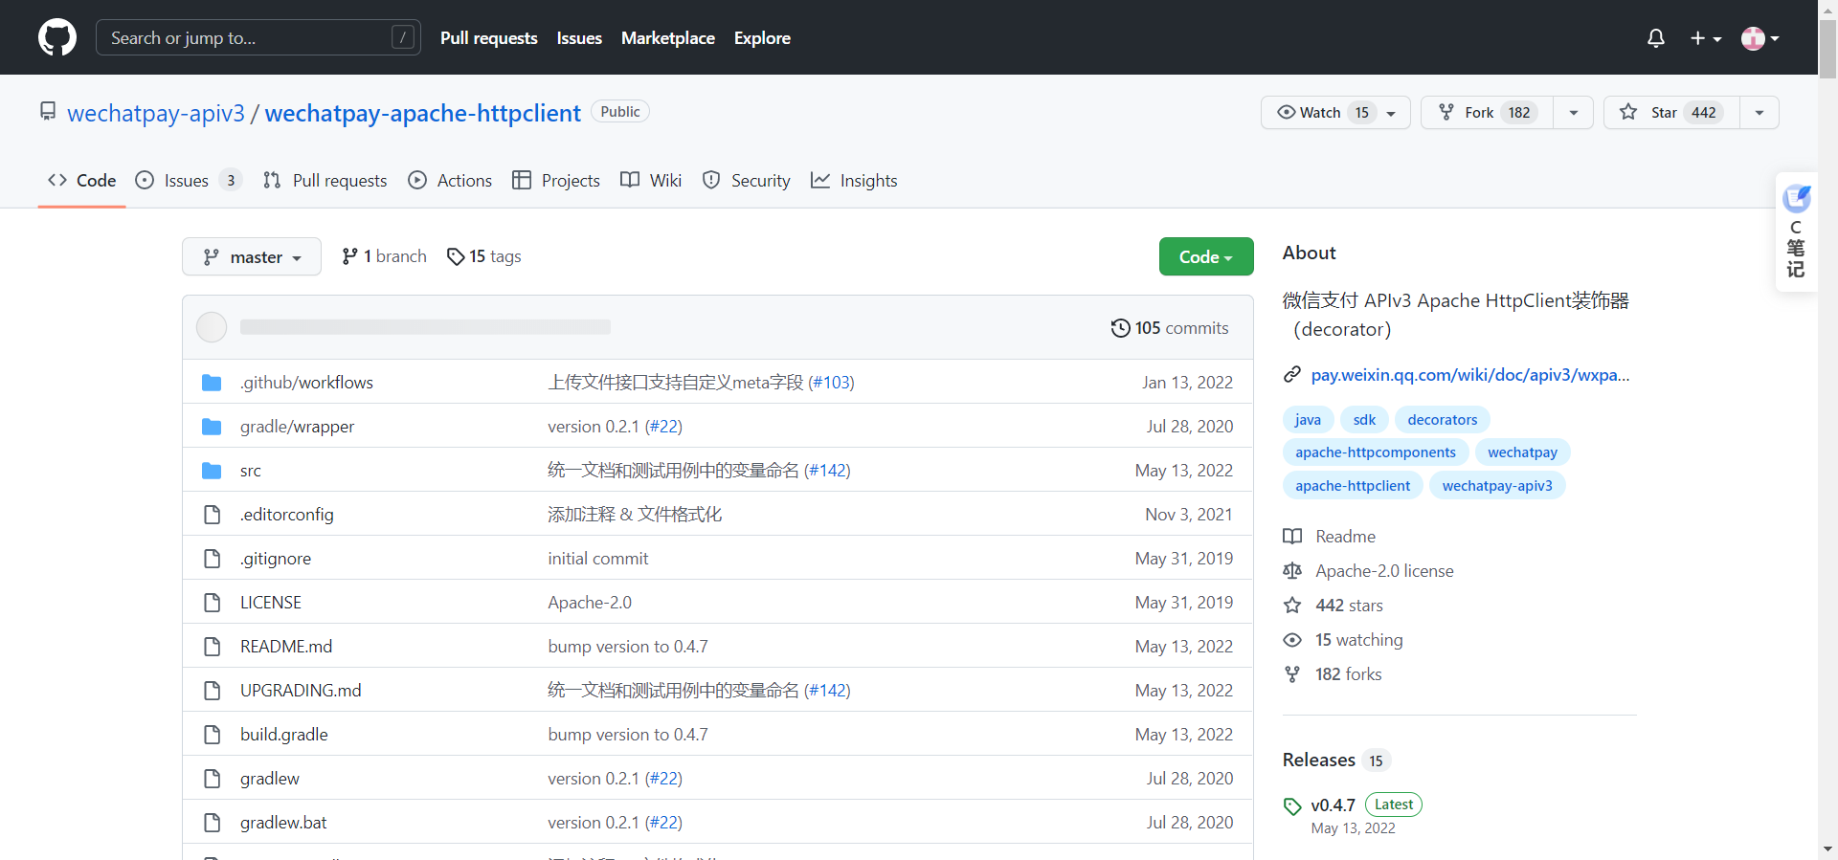Viewport: 1838px width, 860px height.
Task: Open the build.gradle file
Action: [284, 735]
